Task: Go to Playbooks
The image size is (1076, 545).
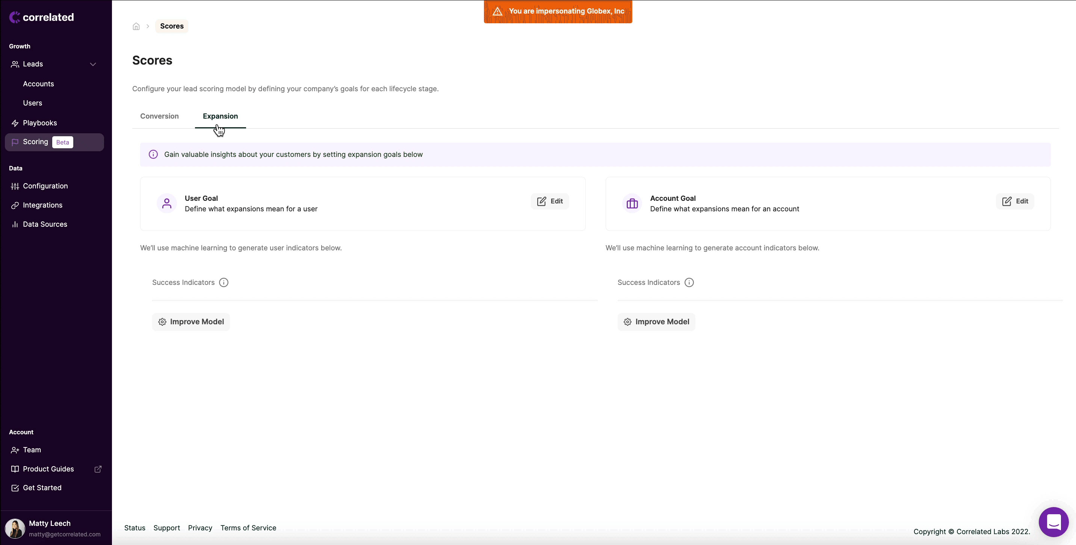Action: 40,123
